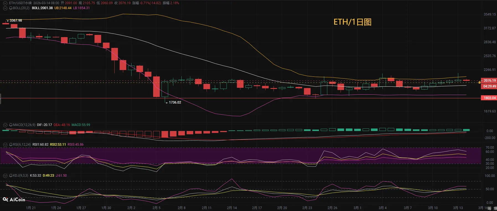
Task: Click the 3月 7 date label
Action: [x=408, y=208]
